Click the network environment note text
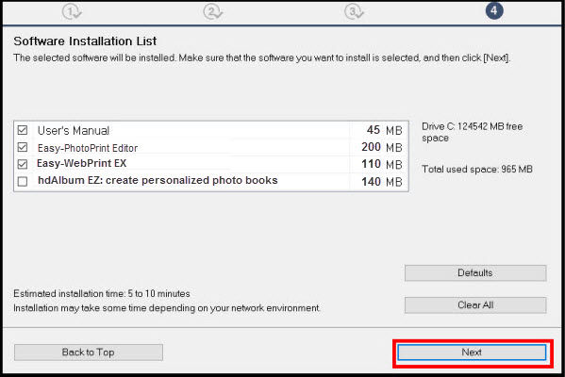565x377 pixels. tap(167, 308)
